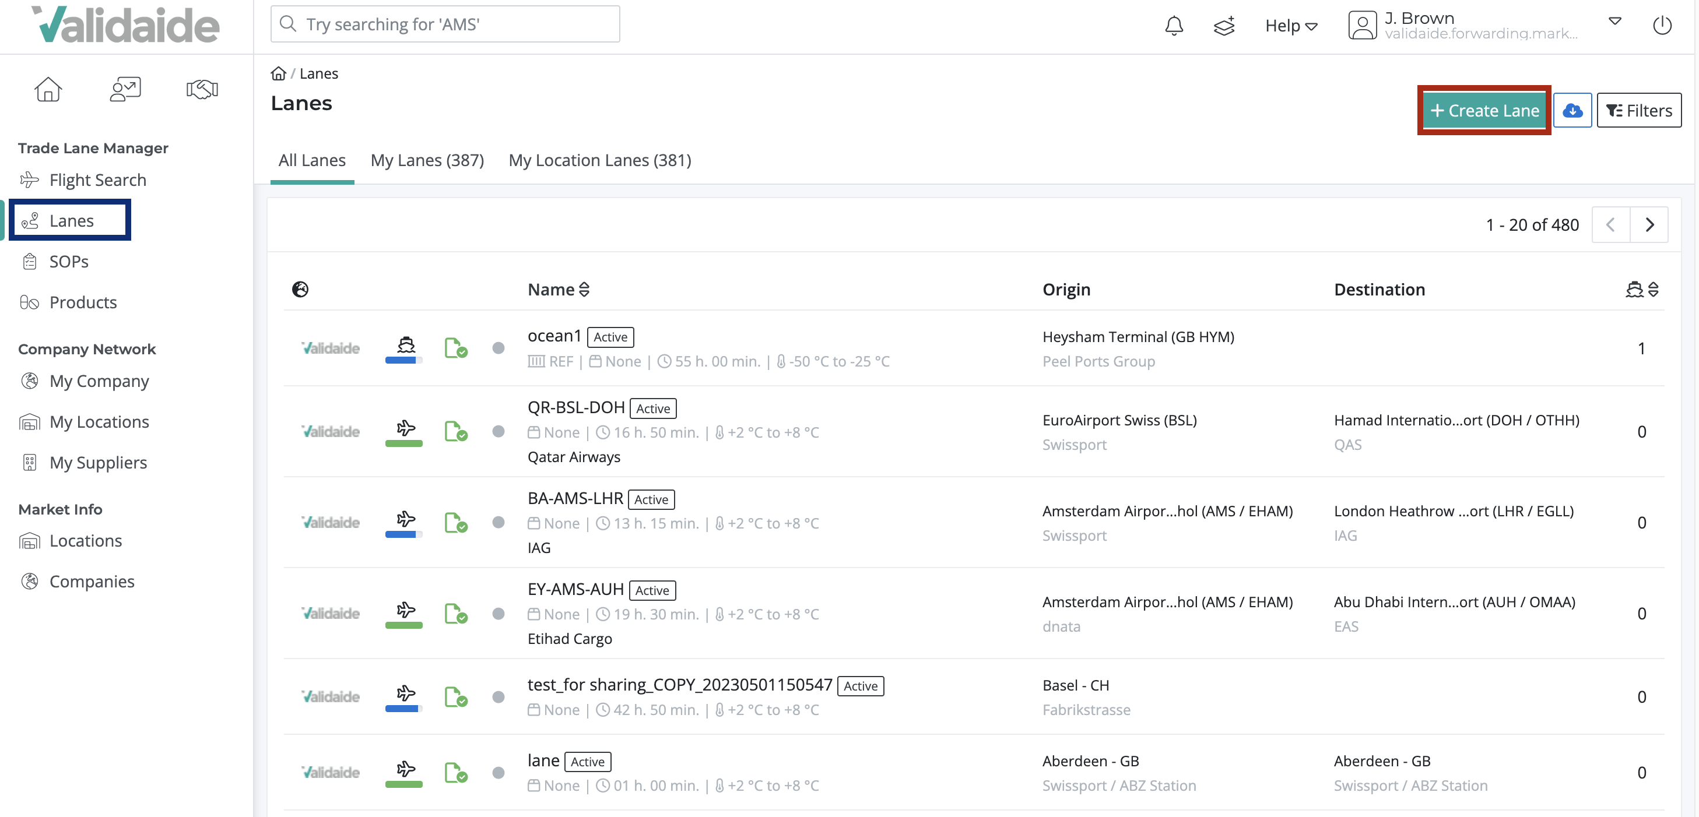The image size is (1699, 817).
Task: Click the document check icon on ocean1 row
Action: (x=455, y=347)
